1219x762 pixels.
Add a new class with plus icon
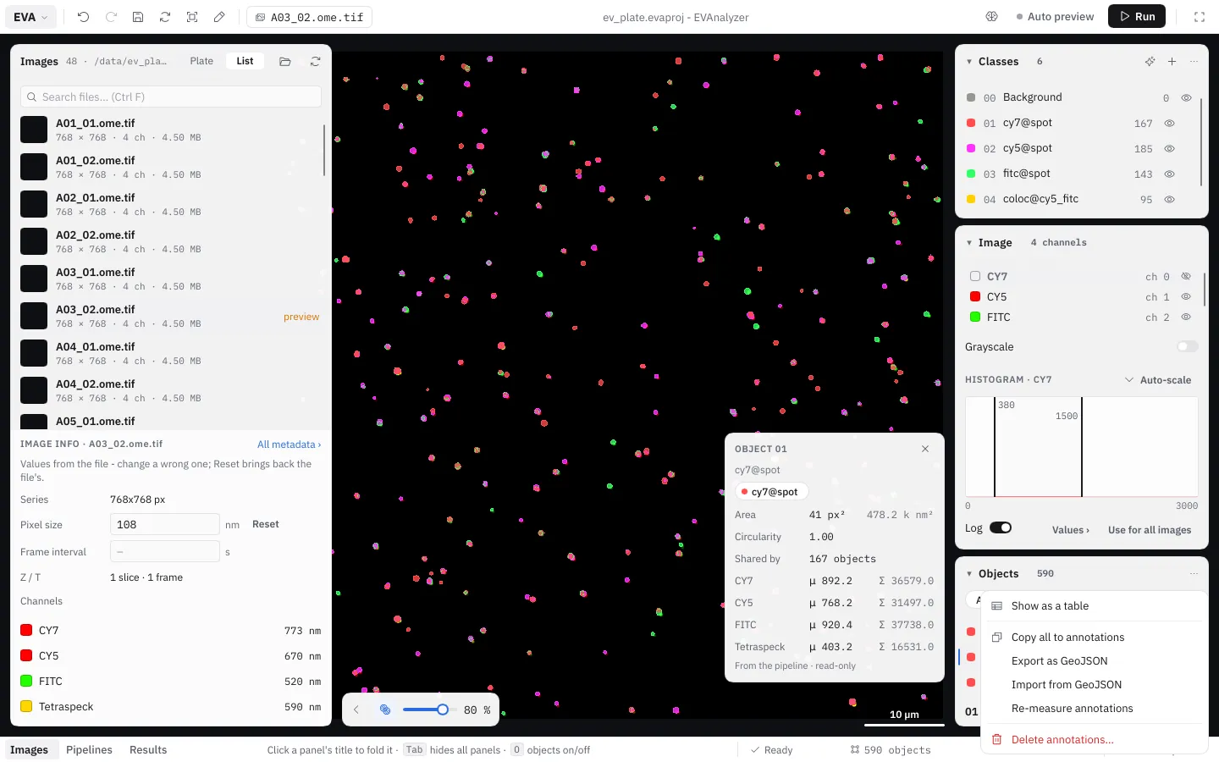pyautogui.click(x=1172, y=61)
